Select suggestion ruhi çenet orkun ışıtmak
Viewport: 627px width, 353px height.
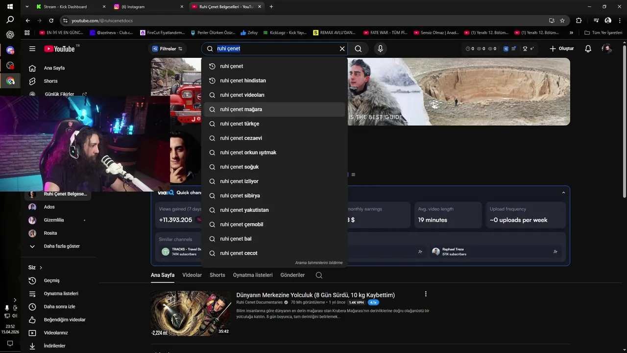(x=274, y=152)
